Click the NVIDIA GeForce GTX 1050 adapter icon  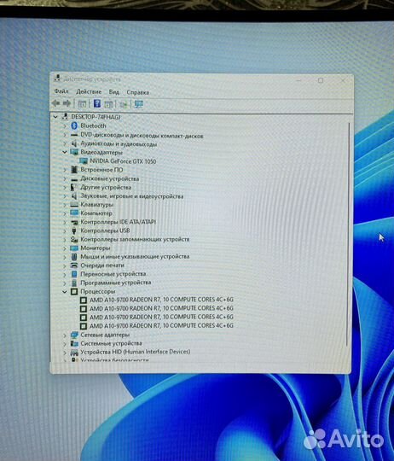pos(84,161)
